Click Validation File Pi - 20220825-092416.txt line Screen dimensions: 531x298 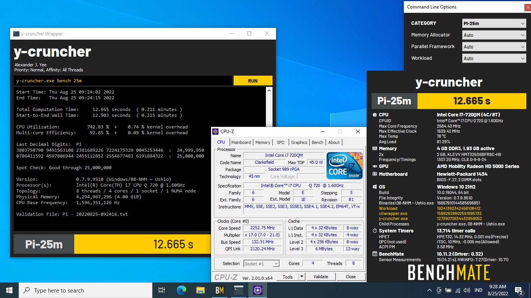pyautogui.click(x=72, y=214)
